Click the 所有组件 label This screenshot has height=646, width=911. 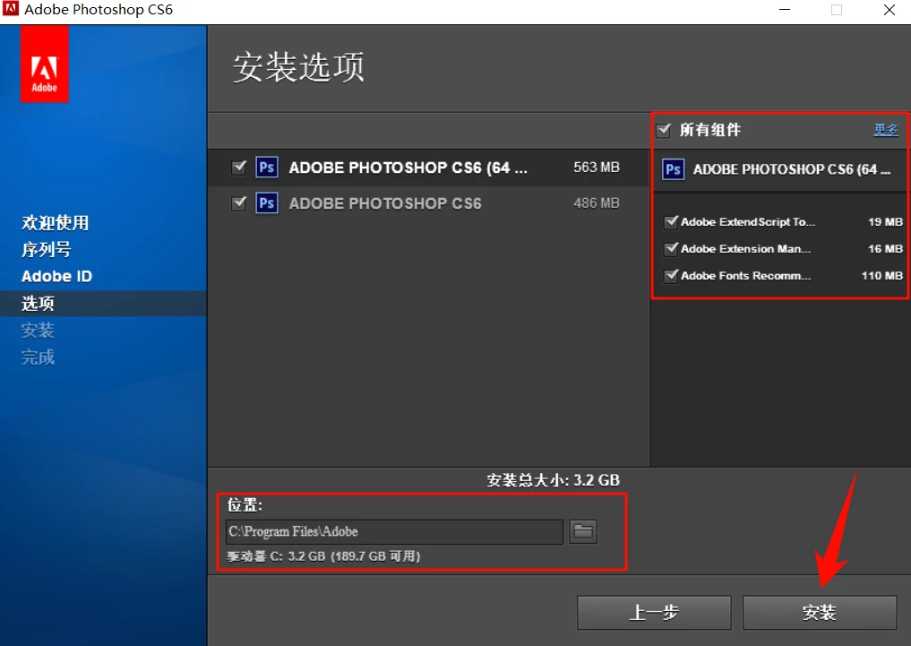coord(710,130)
